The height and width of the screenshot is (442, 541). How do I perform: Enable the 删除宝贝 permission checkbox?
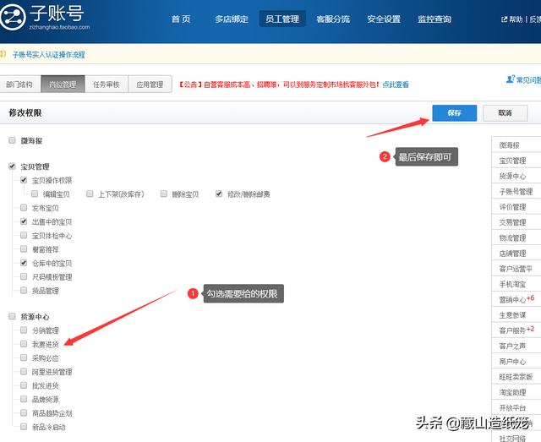click(161, 194)
